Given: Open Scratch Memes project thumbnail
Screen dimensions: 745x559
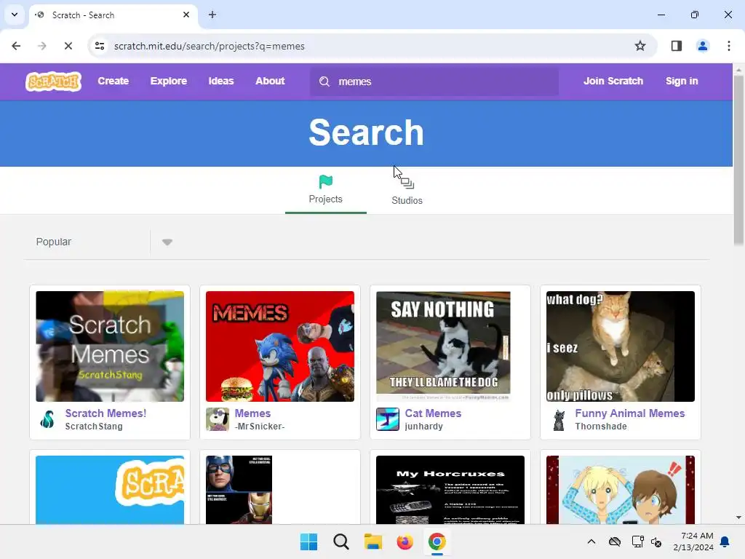Looking at the screenshot, I should point(110,346).
